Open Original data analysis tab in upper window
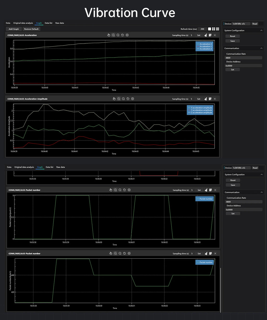 click(23, 23)
